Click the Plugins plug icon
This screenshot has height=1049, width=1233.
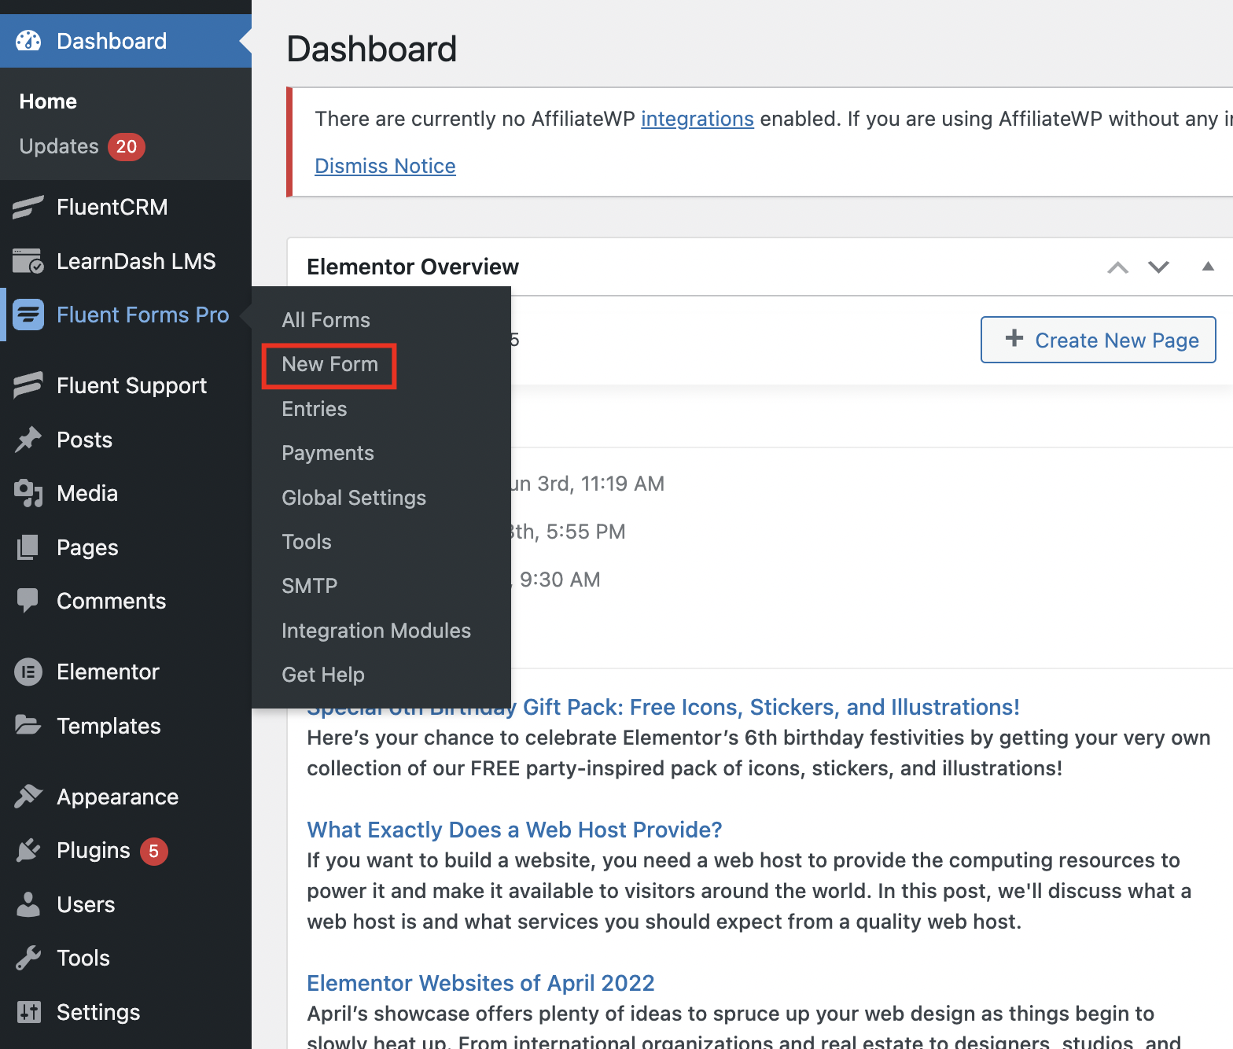pyautogui.click(x=28, y=850)
